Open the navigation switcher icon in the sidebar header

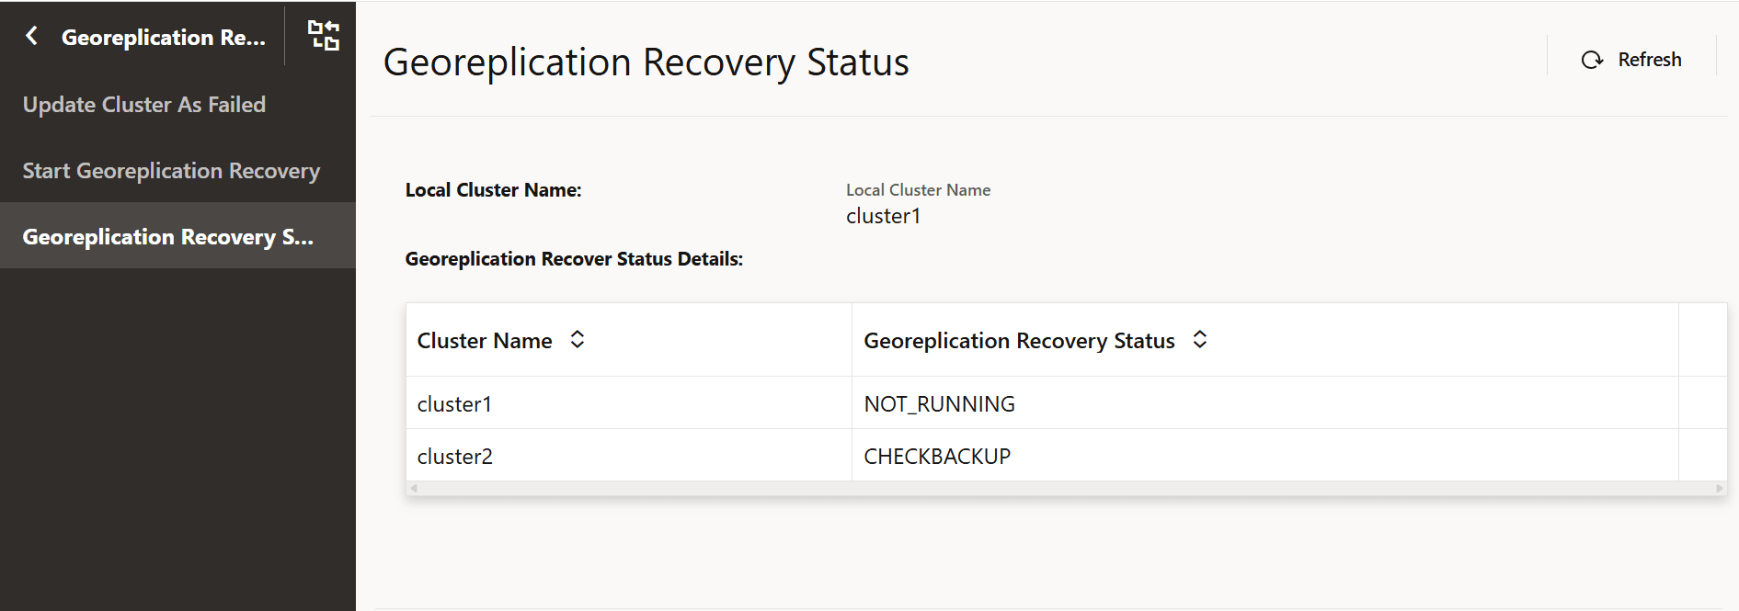(x=323, y=36)
